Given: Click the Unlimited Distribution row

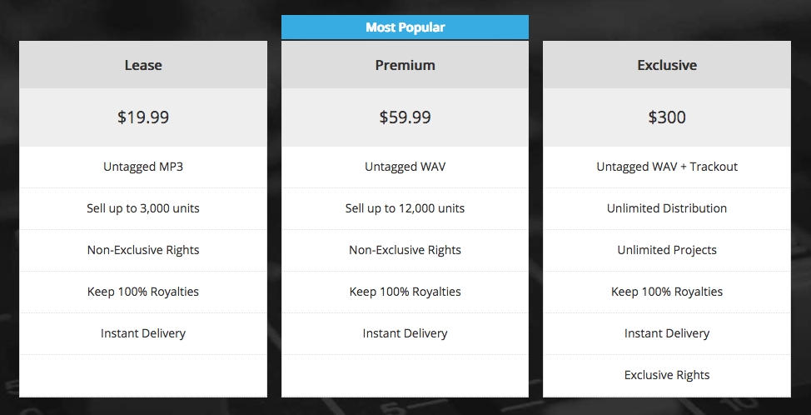Looking at the screenshot, I should (x=667, y=208).
